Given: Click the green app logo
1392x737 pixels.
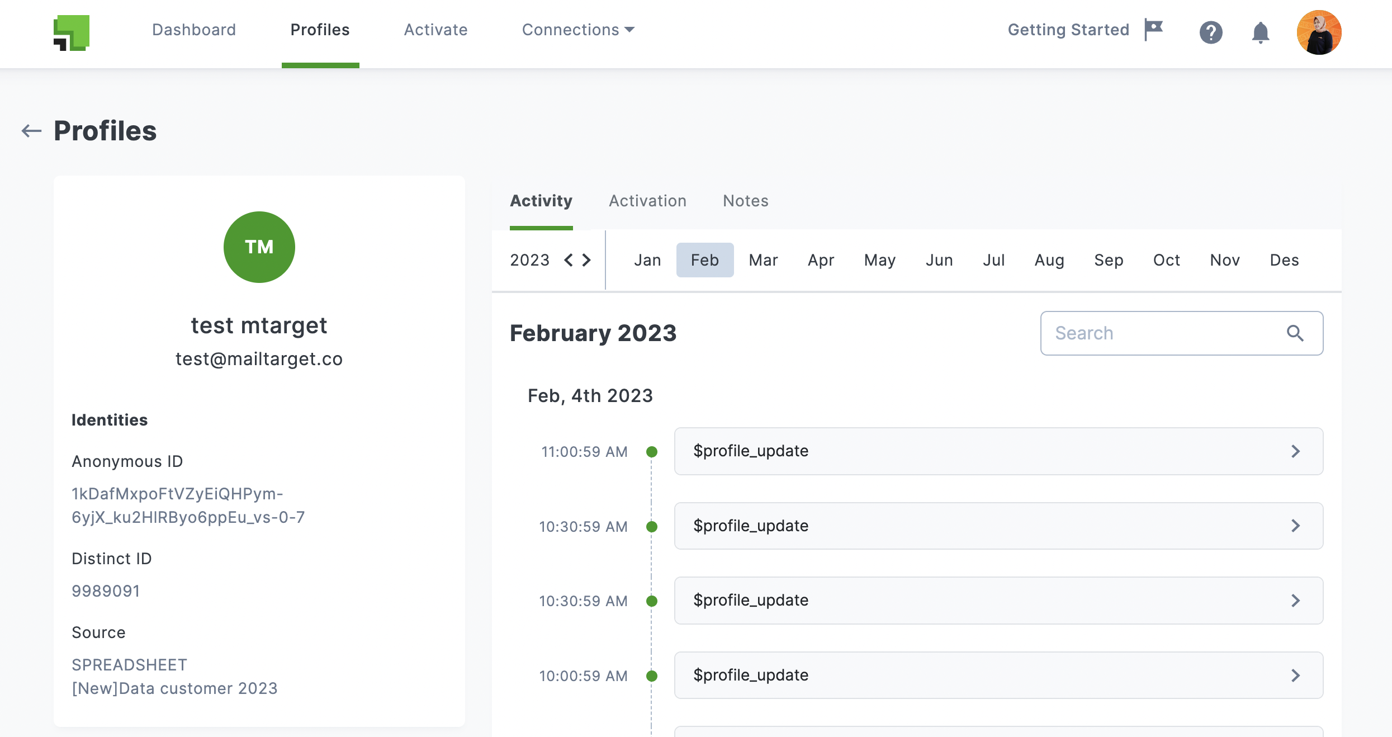Looking at the screenshot, I should tap(72, 32).
